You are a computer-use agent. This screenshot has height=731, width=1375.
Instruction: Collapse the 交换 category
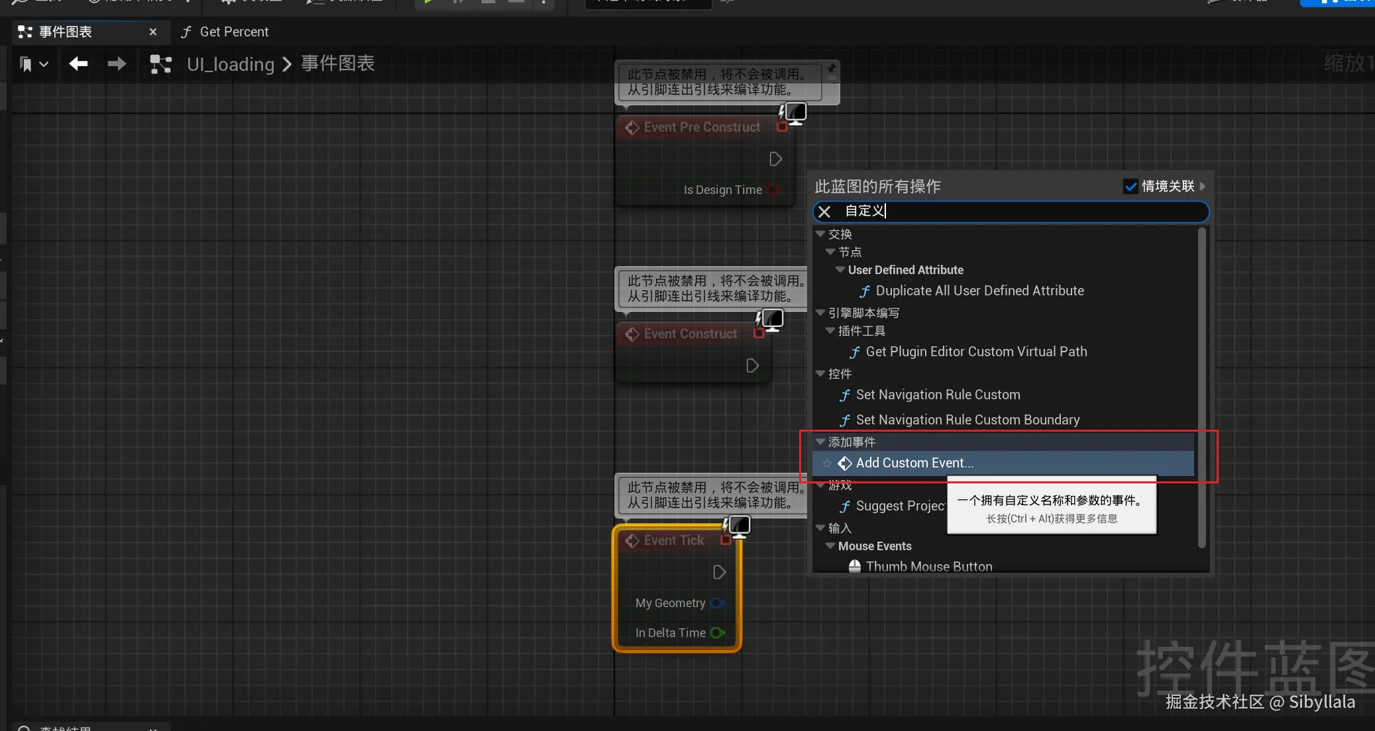(x=820, y=234)
